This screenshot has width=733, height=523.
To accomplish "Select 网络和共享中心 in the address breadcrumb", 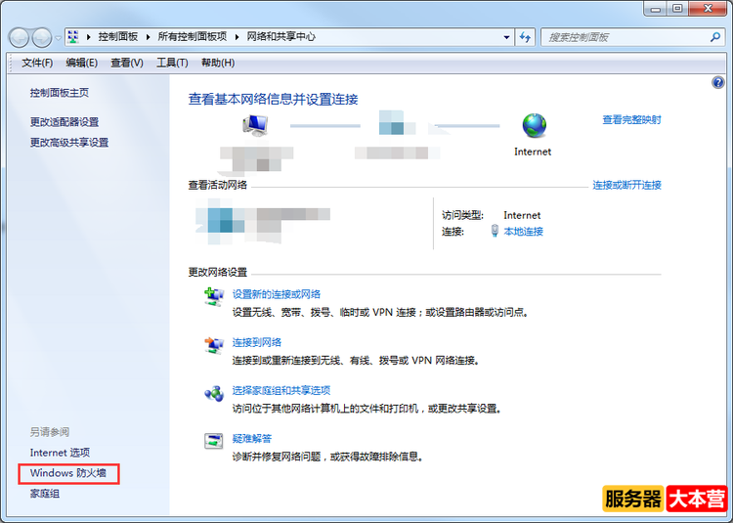I will tap(280, 36).
